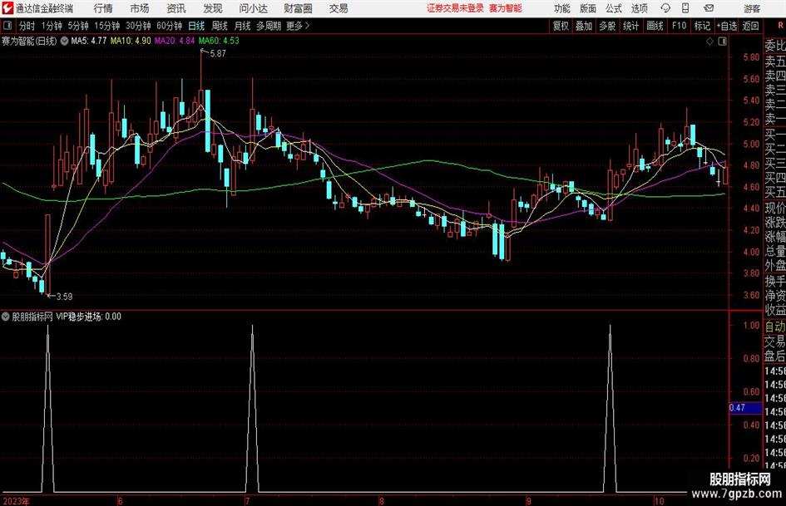Open the 行情 menu
The width and height of the screenshot is (786, 506).
click(x=103, y=8)
